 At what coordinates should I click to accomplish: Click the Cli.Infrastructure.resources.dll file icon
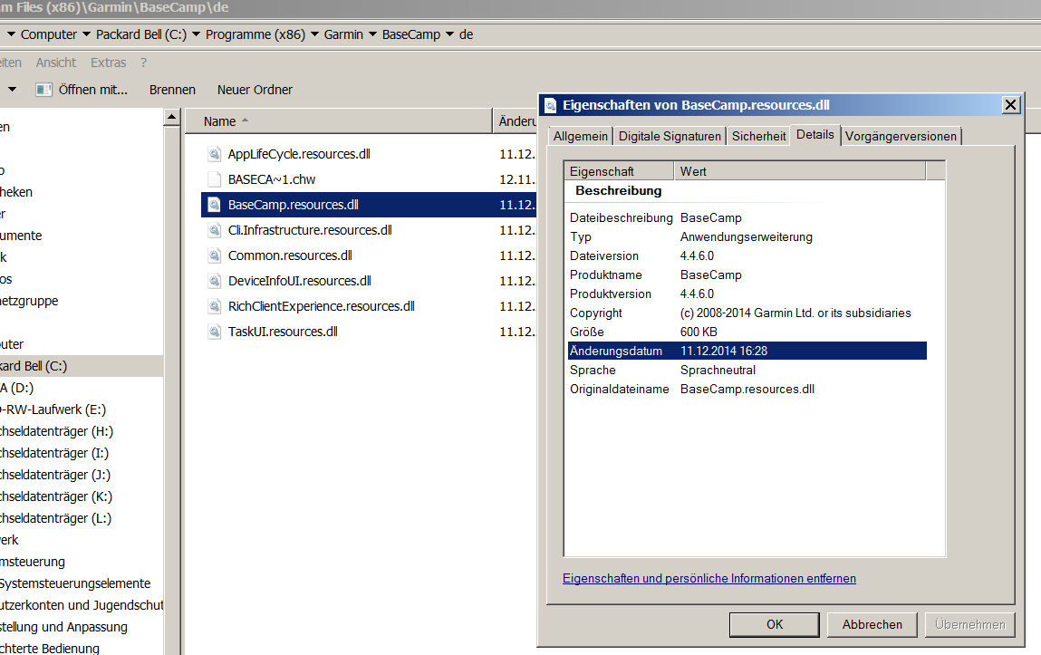click(x=214, y=230)
